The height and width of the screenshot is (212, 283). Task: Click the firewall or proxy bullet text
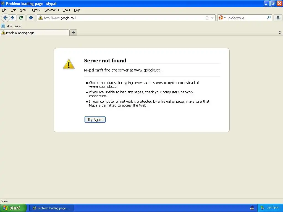149,103
